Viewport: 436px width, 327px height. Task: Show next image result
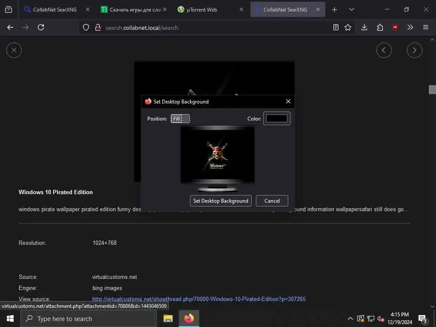click(415, 50)
